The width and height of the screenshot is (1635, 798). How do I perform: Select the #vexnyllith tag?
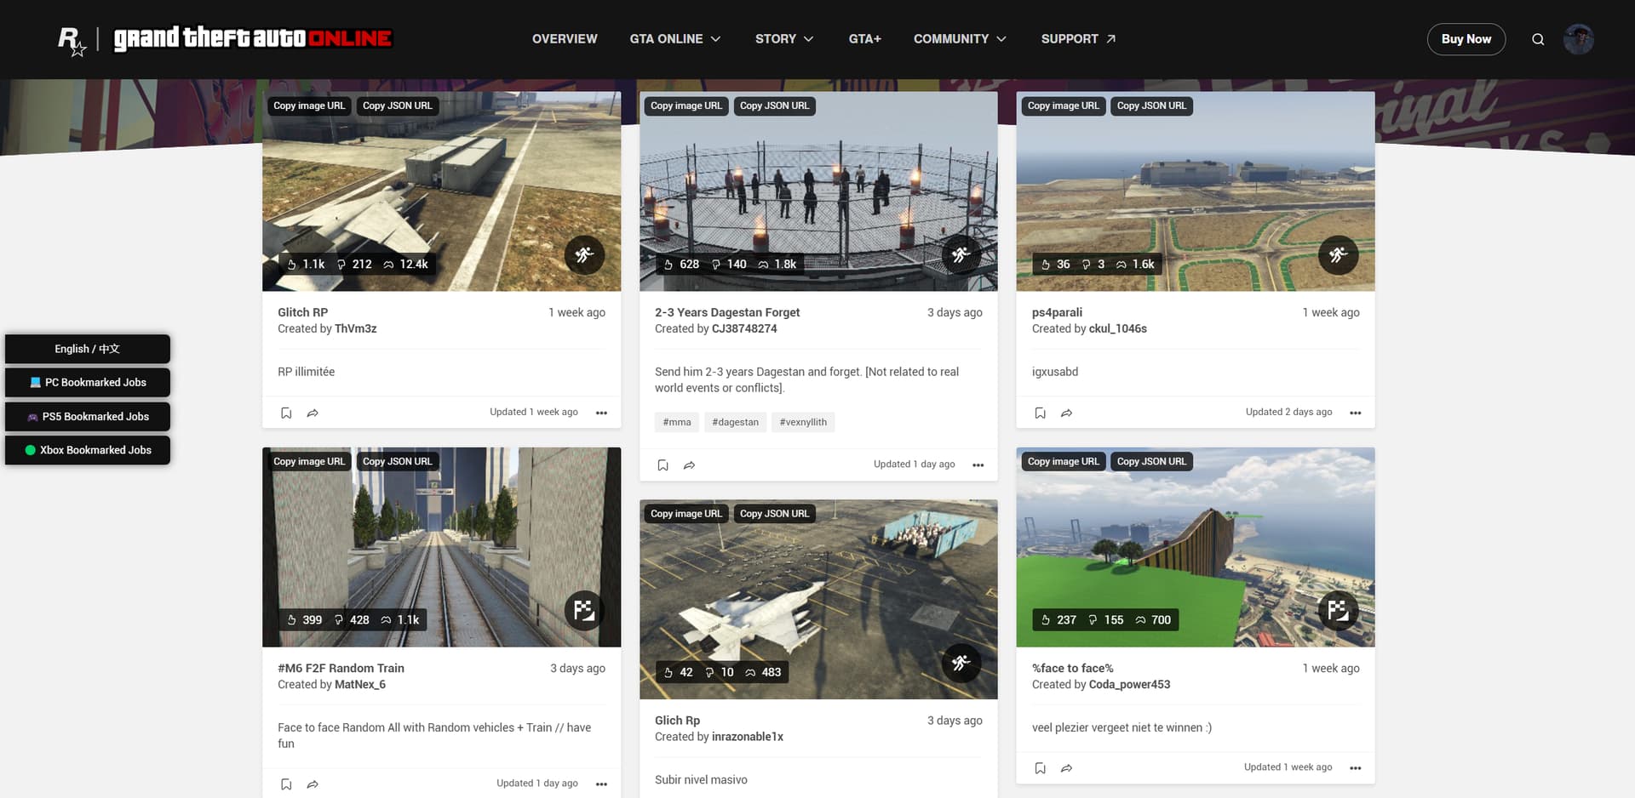click(803, 422)
